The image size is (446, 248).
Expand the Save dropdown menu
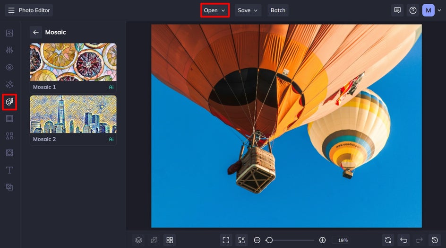click(248, 10)
